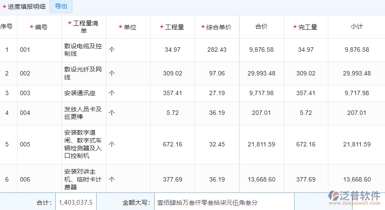Click 小计 cell 13,668.60
This screenshot has height=210, width=385.
(x=357, y=179)
